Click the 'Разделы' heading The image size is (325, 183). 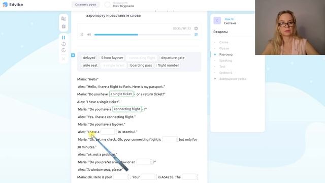pos(220,32)
